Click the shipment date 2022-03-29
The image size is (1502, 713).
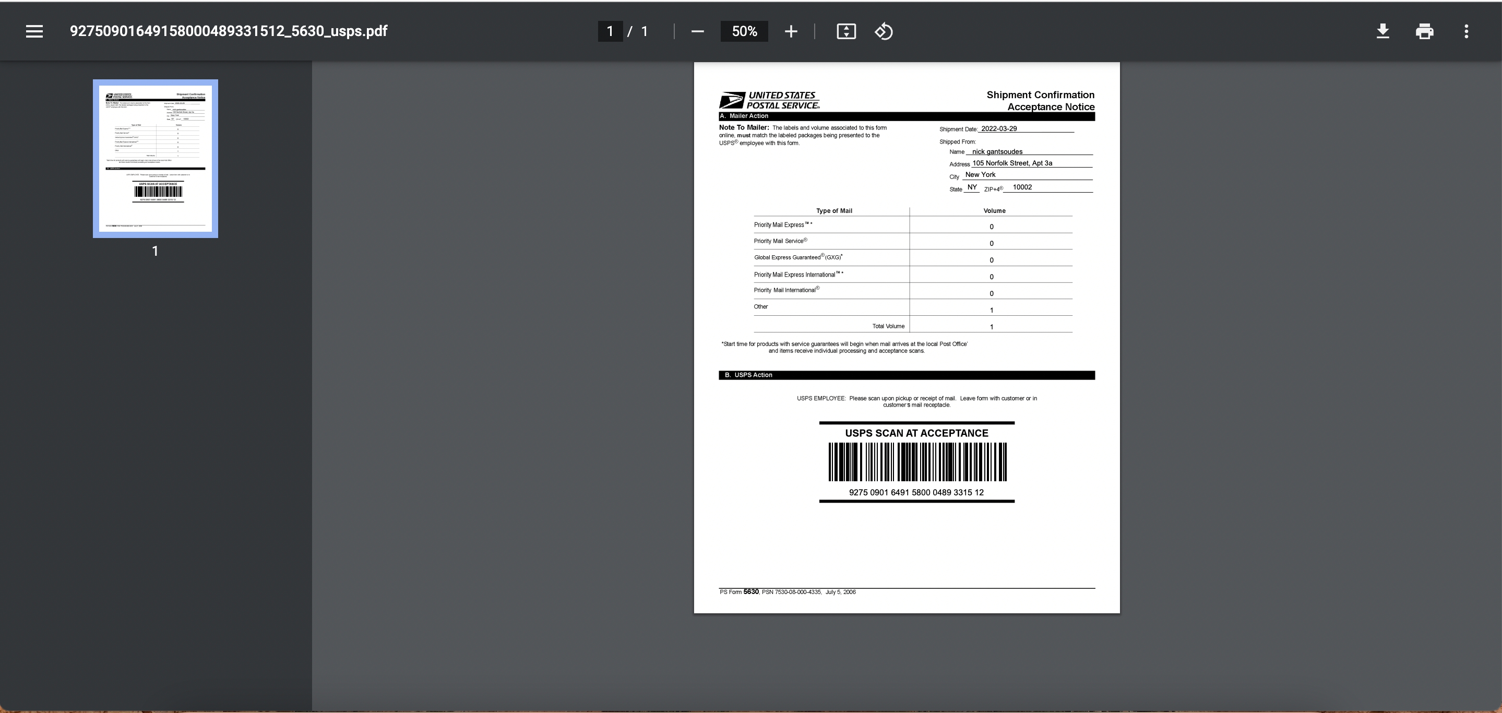point(999,129)
